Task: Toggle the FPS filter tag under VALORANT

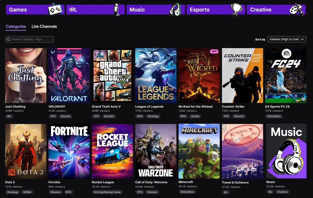Action: pos(53,116)
